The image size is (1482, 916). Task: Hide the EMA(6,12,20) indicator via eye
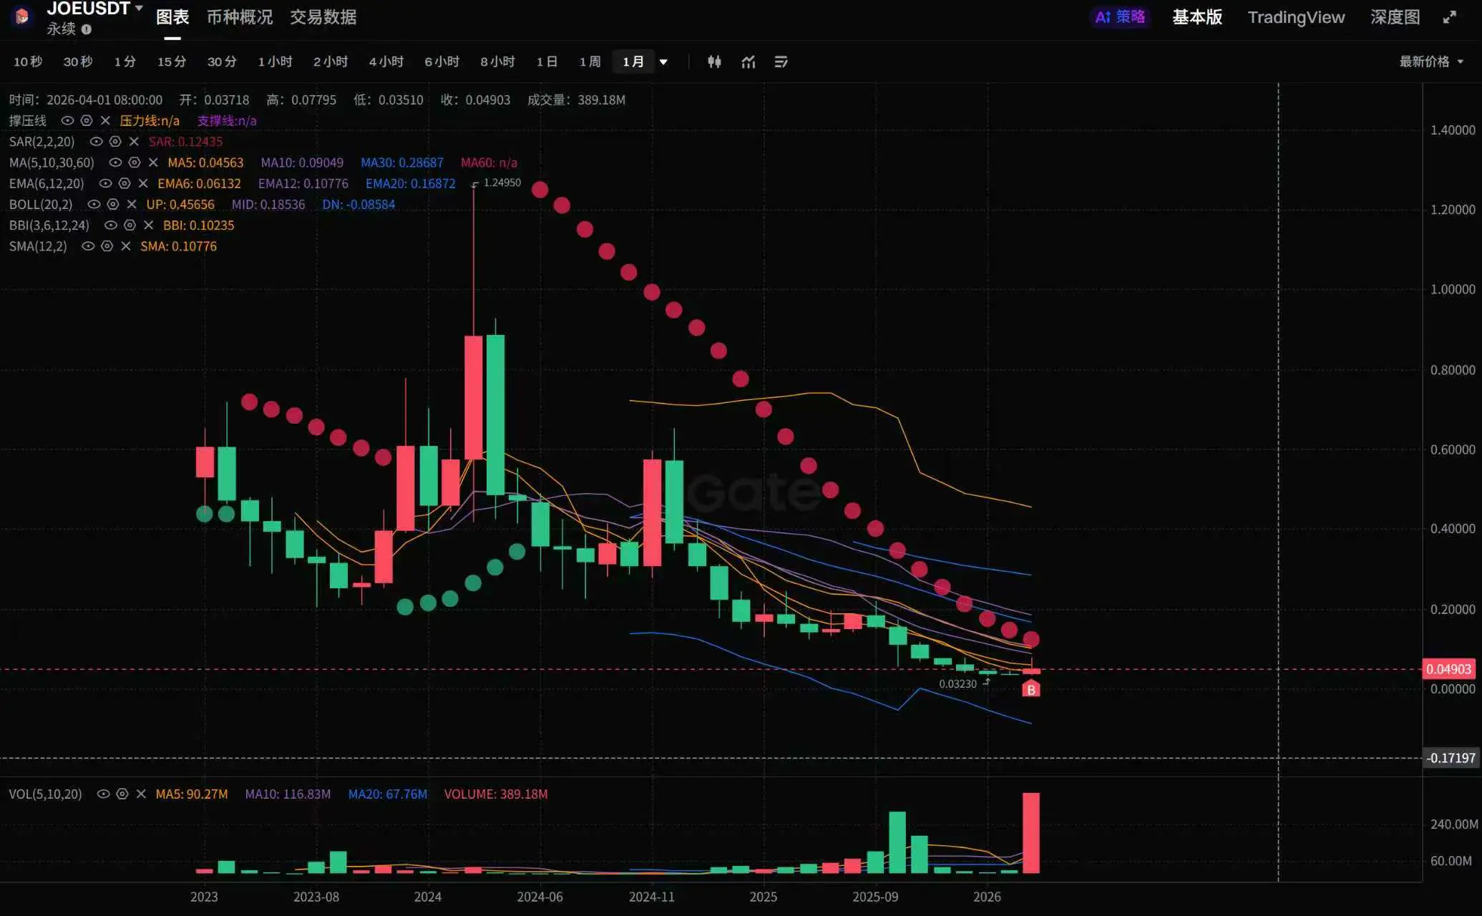click(105, 184)
